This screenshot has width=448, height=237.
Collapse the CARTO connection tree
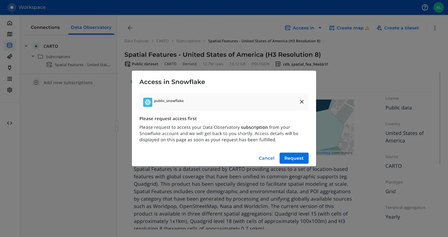[26, 46]
